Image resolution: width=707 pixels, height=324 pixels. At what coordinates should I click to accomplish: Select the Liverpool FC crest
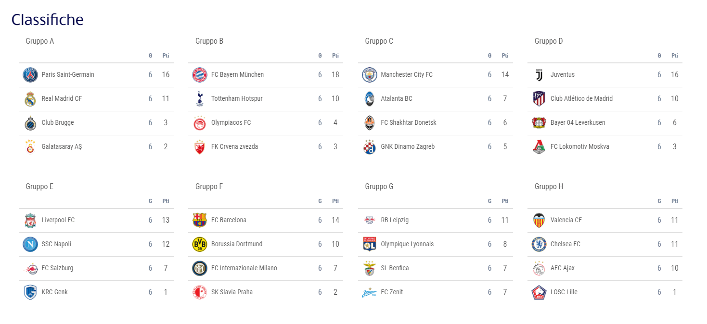pyautogui.click(x=30, y=220)
